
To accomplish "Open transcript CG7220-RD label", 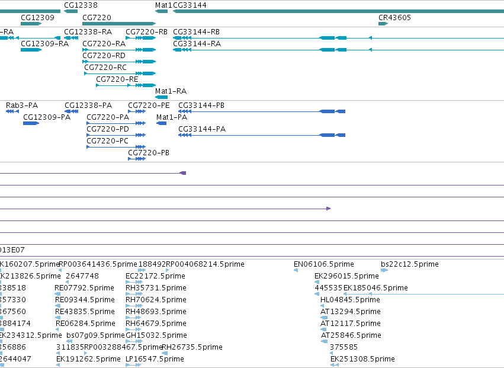I will point(104,55).
